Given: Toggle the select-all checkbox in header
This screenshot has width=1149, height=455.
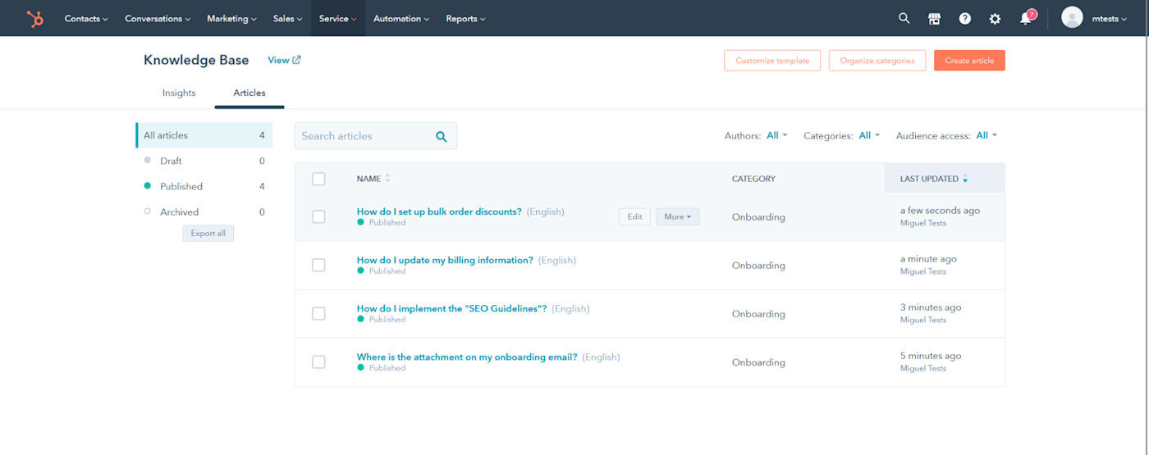Looking at the screenshot, I should click(x=318, y=179).
